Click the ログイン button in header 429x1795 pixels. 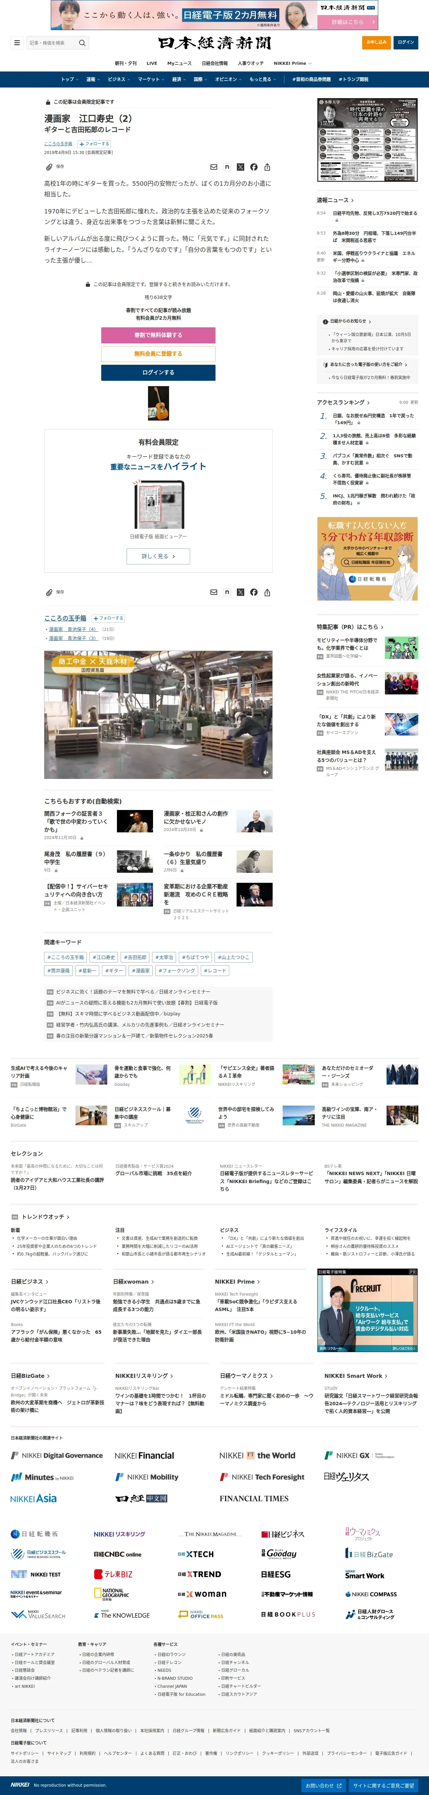(x=406, y=42)
